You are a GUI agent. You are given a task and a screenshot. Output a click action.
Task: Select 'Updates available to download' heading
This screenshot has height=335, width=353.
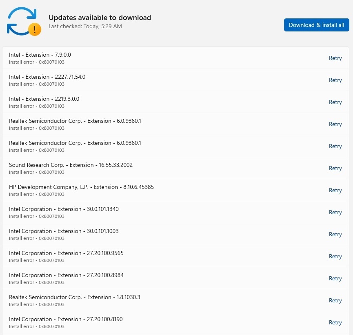pos(100,18)
